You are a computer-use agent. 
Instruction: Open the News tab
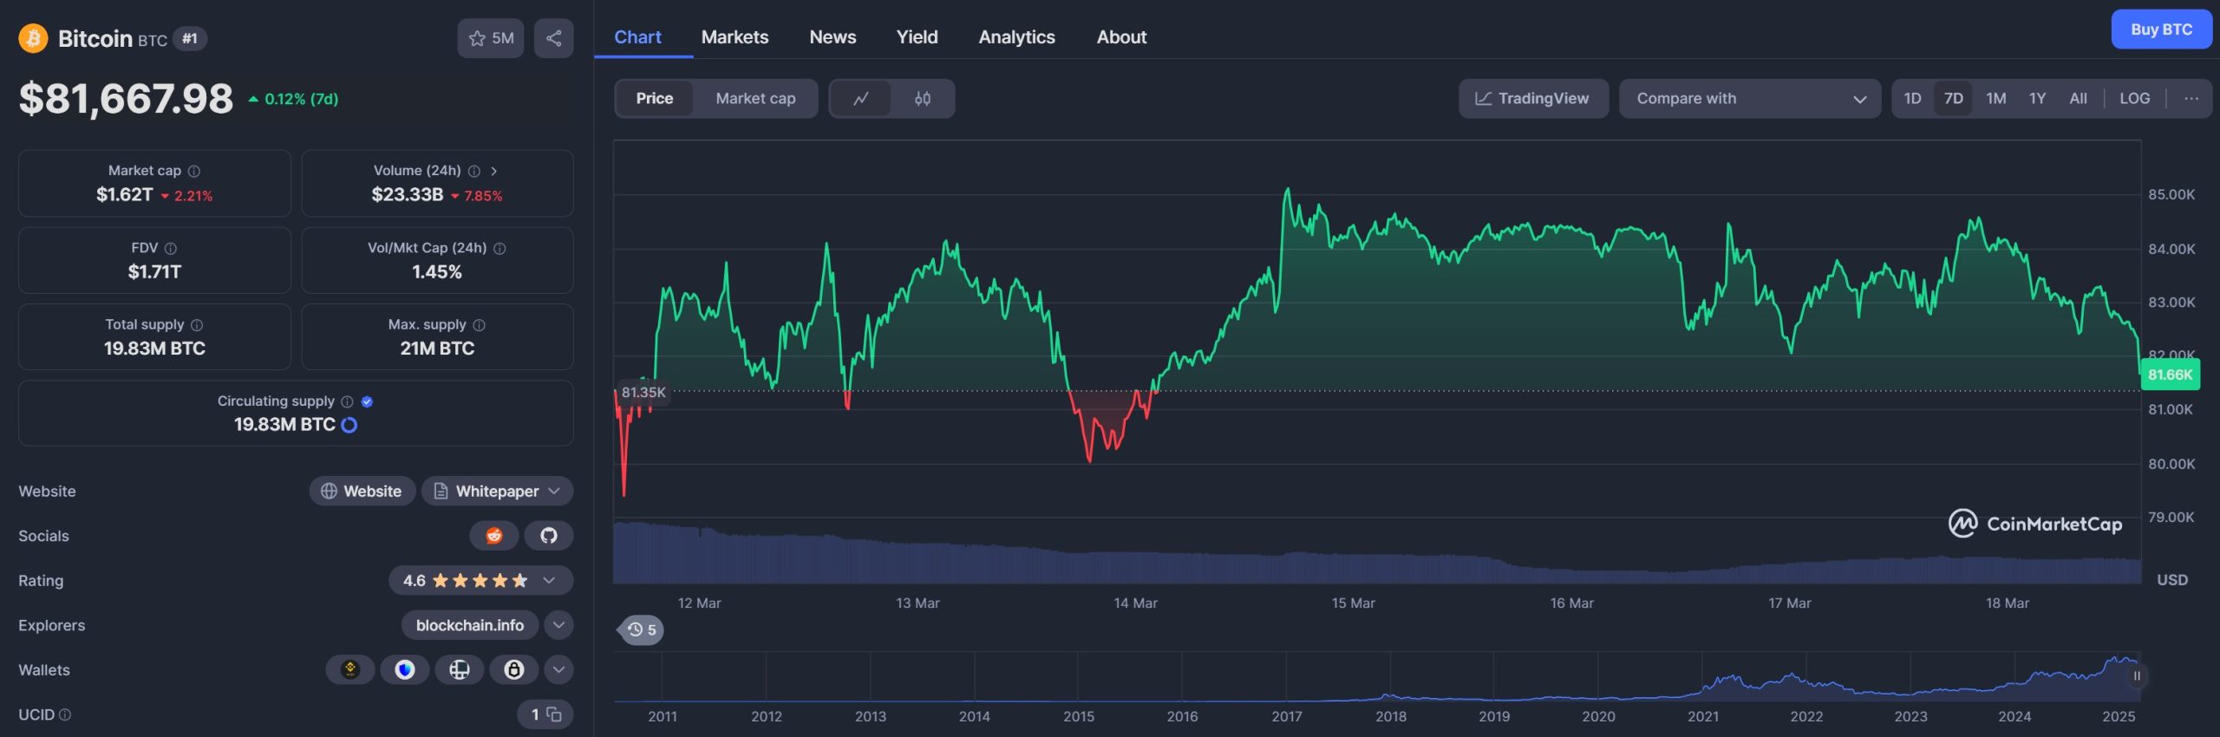point(832,37)
